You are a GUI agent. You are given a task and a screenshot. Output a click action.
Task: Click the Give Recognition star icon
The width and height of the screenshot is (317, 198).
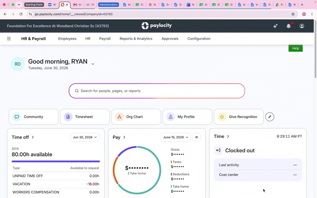pyautogui.click(x=222, y=117)
